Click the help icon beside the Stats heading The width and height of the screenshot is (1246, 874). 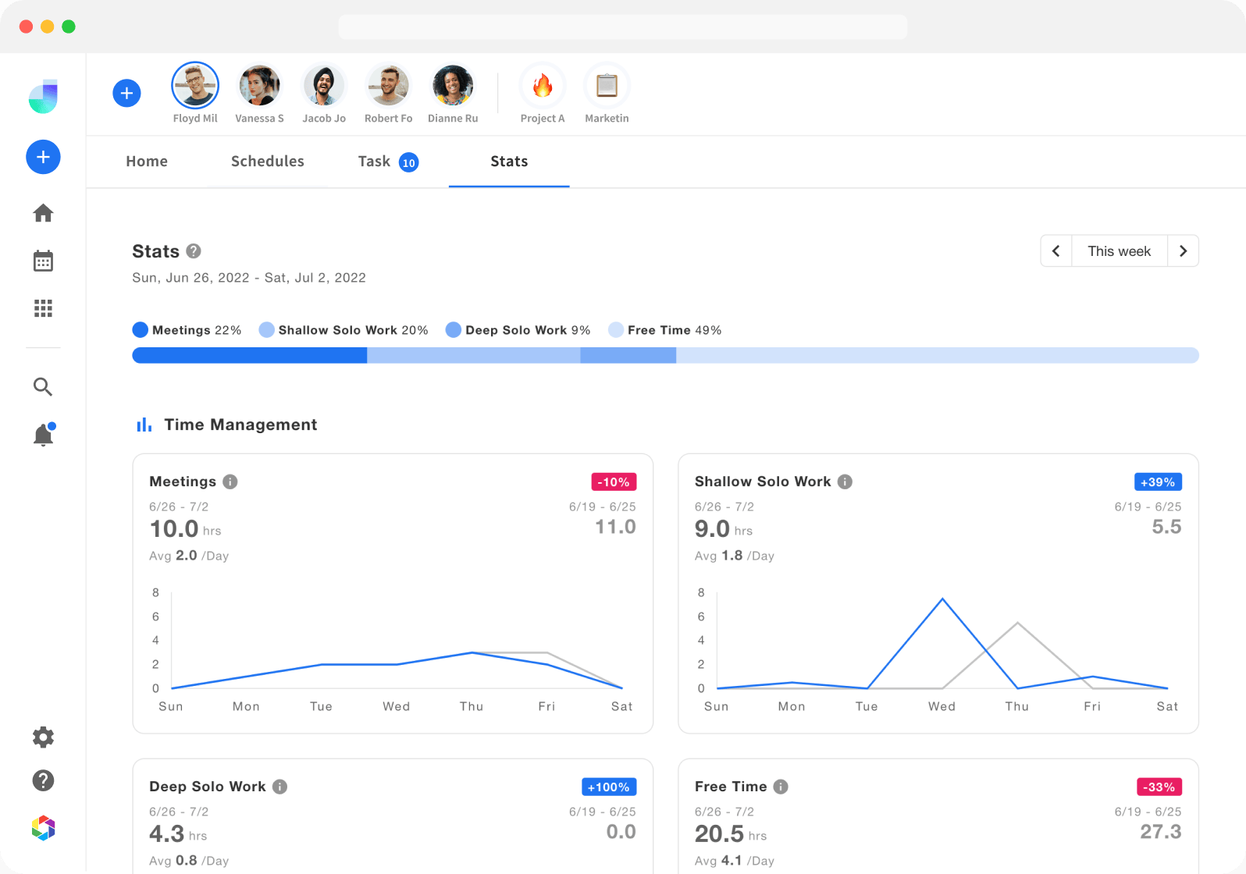pos(194,251)
